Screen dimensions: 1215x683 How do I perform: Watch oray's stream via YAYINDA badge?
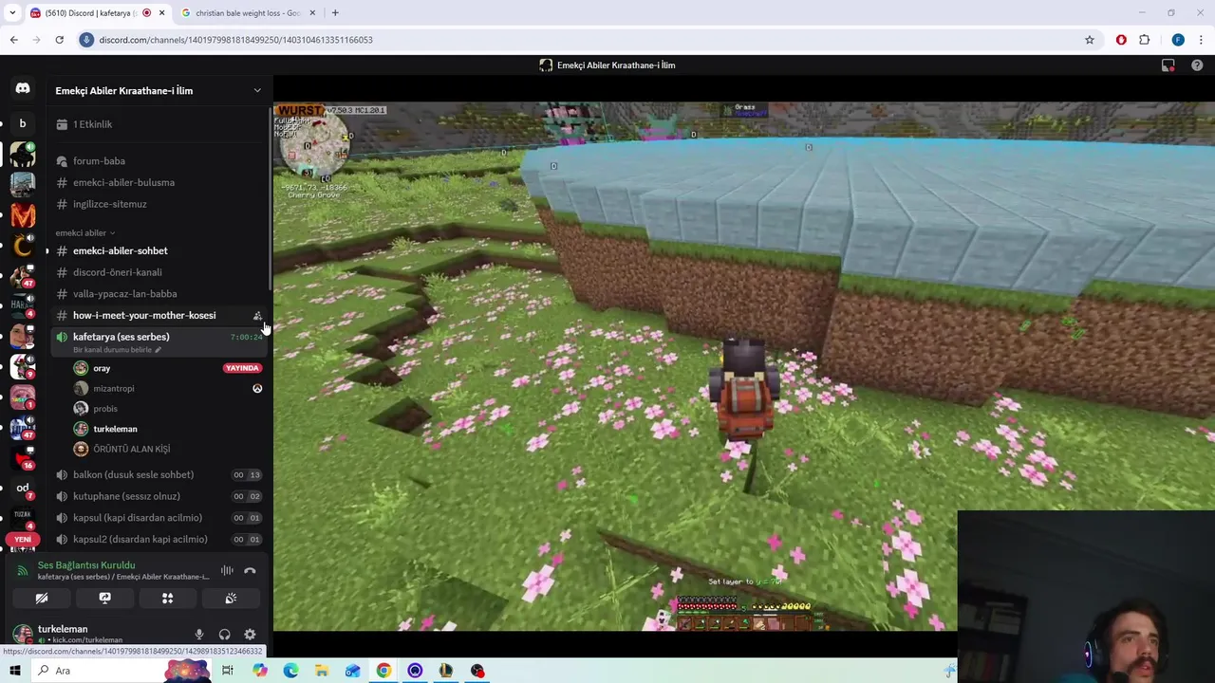[242, 368]
